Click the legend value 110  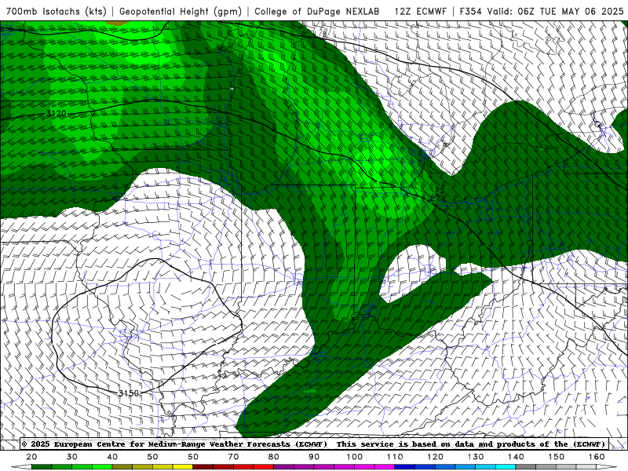395,457
